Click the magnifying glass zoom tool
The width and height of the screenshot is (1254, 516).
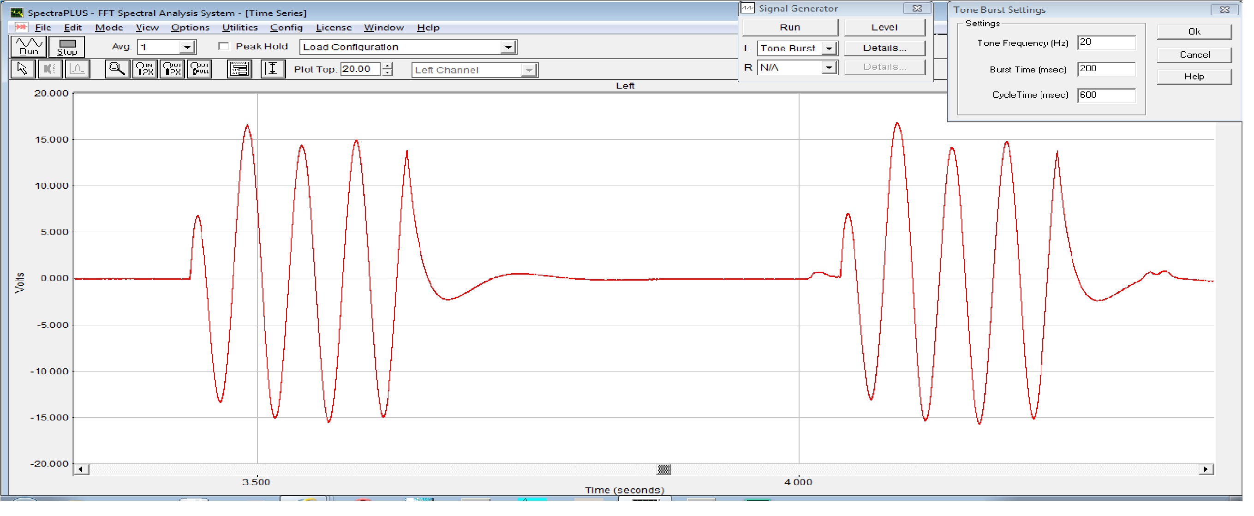tap(117, 69)
